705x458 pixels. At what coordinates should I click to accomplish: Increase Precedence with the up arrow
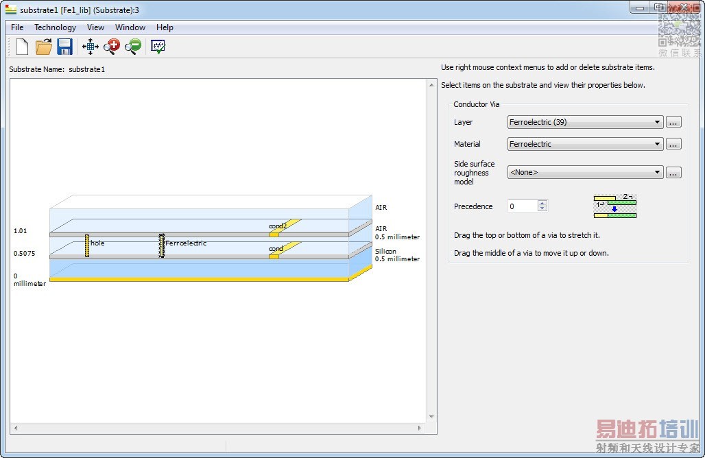[x=542, y=203]
